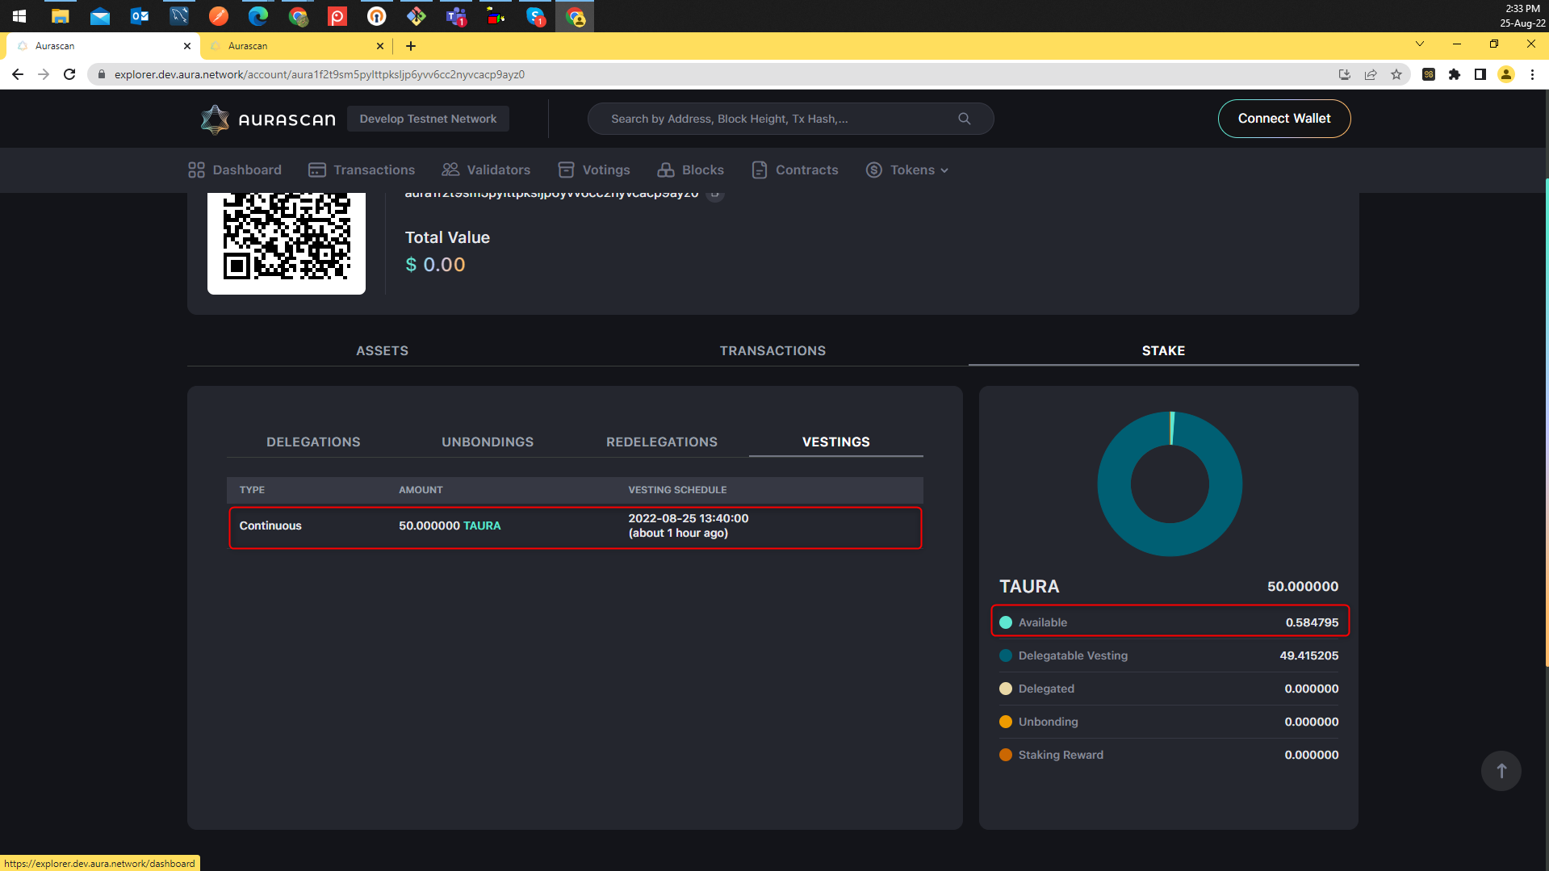Open Transactions via its card icon
This screenshot has height=871, width=1549.
[x=316, y=170]
